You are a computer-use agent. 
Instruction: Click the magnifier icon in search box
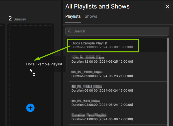pyautogui.click(x=70, y=31)
